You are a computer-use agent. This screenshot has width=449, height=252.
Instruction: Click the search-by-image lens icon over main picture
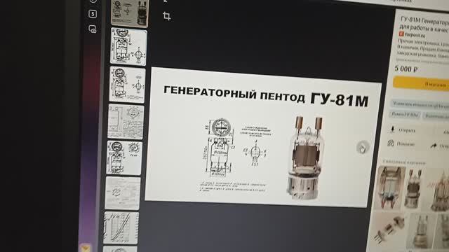tap(363, 148)
